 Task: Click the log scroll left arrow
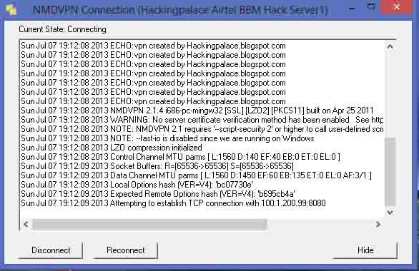pos(26,224)
